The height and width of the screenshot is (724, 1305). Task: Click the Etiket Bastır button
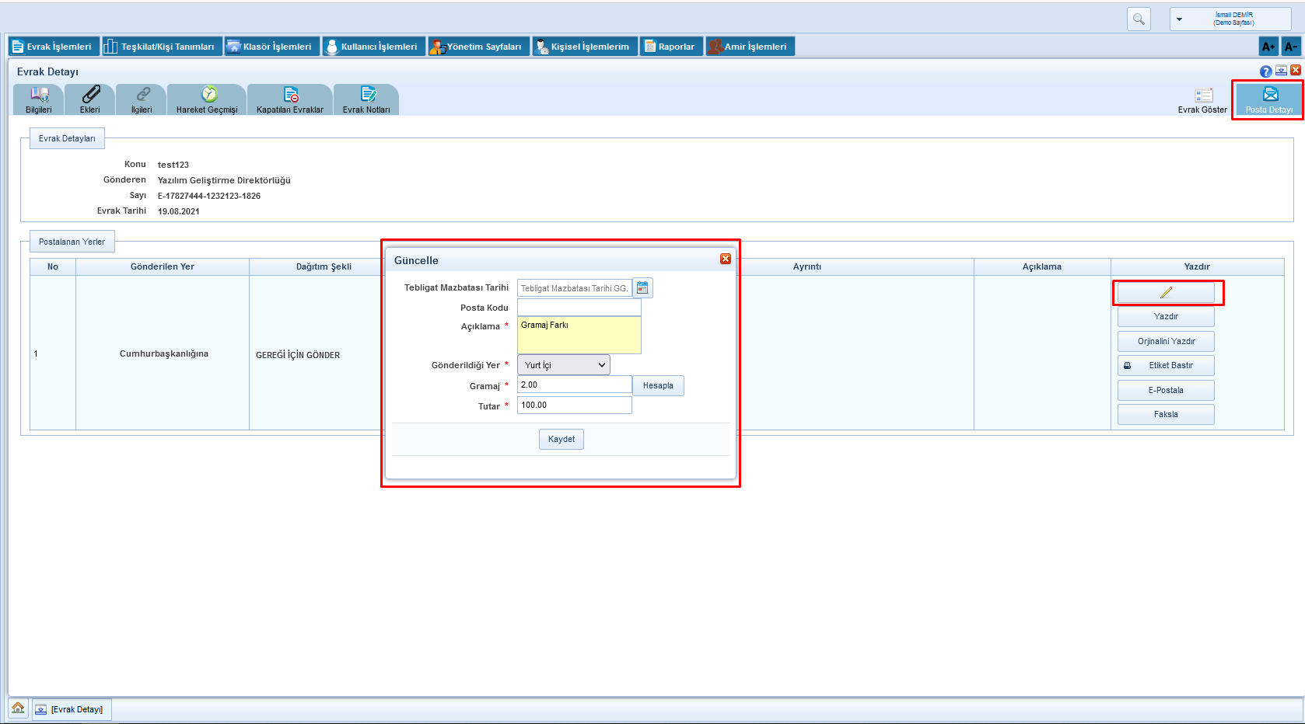pos(1165,366)
